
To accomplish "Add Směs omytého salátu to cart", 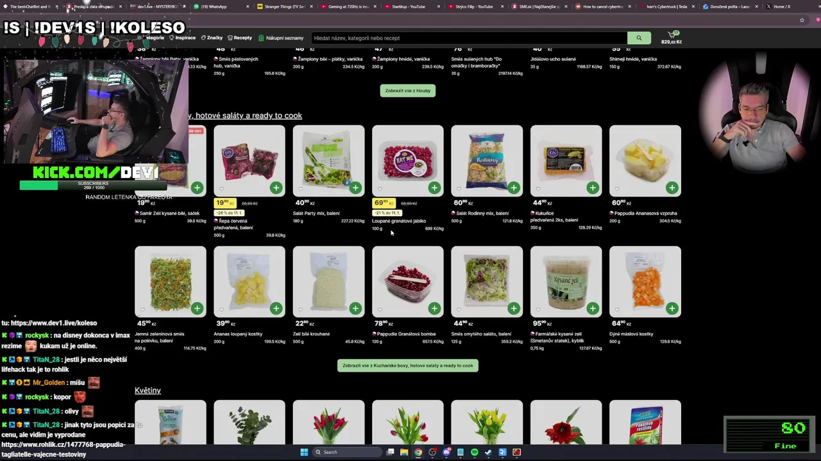I will tap(514, 308).
